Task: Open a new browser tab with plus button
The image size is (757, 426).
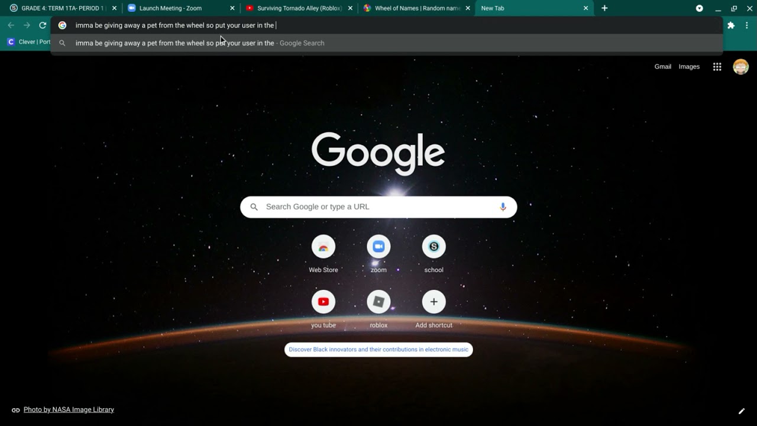Action: coord(604,8)
